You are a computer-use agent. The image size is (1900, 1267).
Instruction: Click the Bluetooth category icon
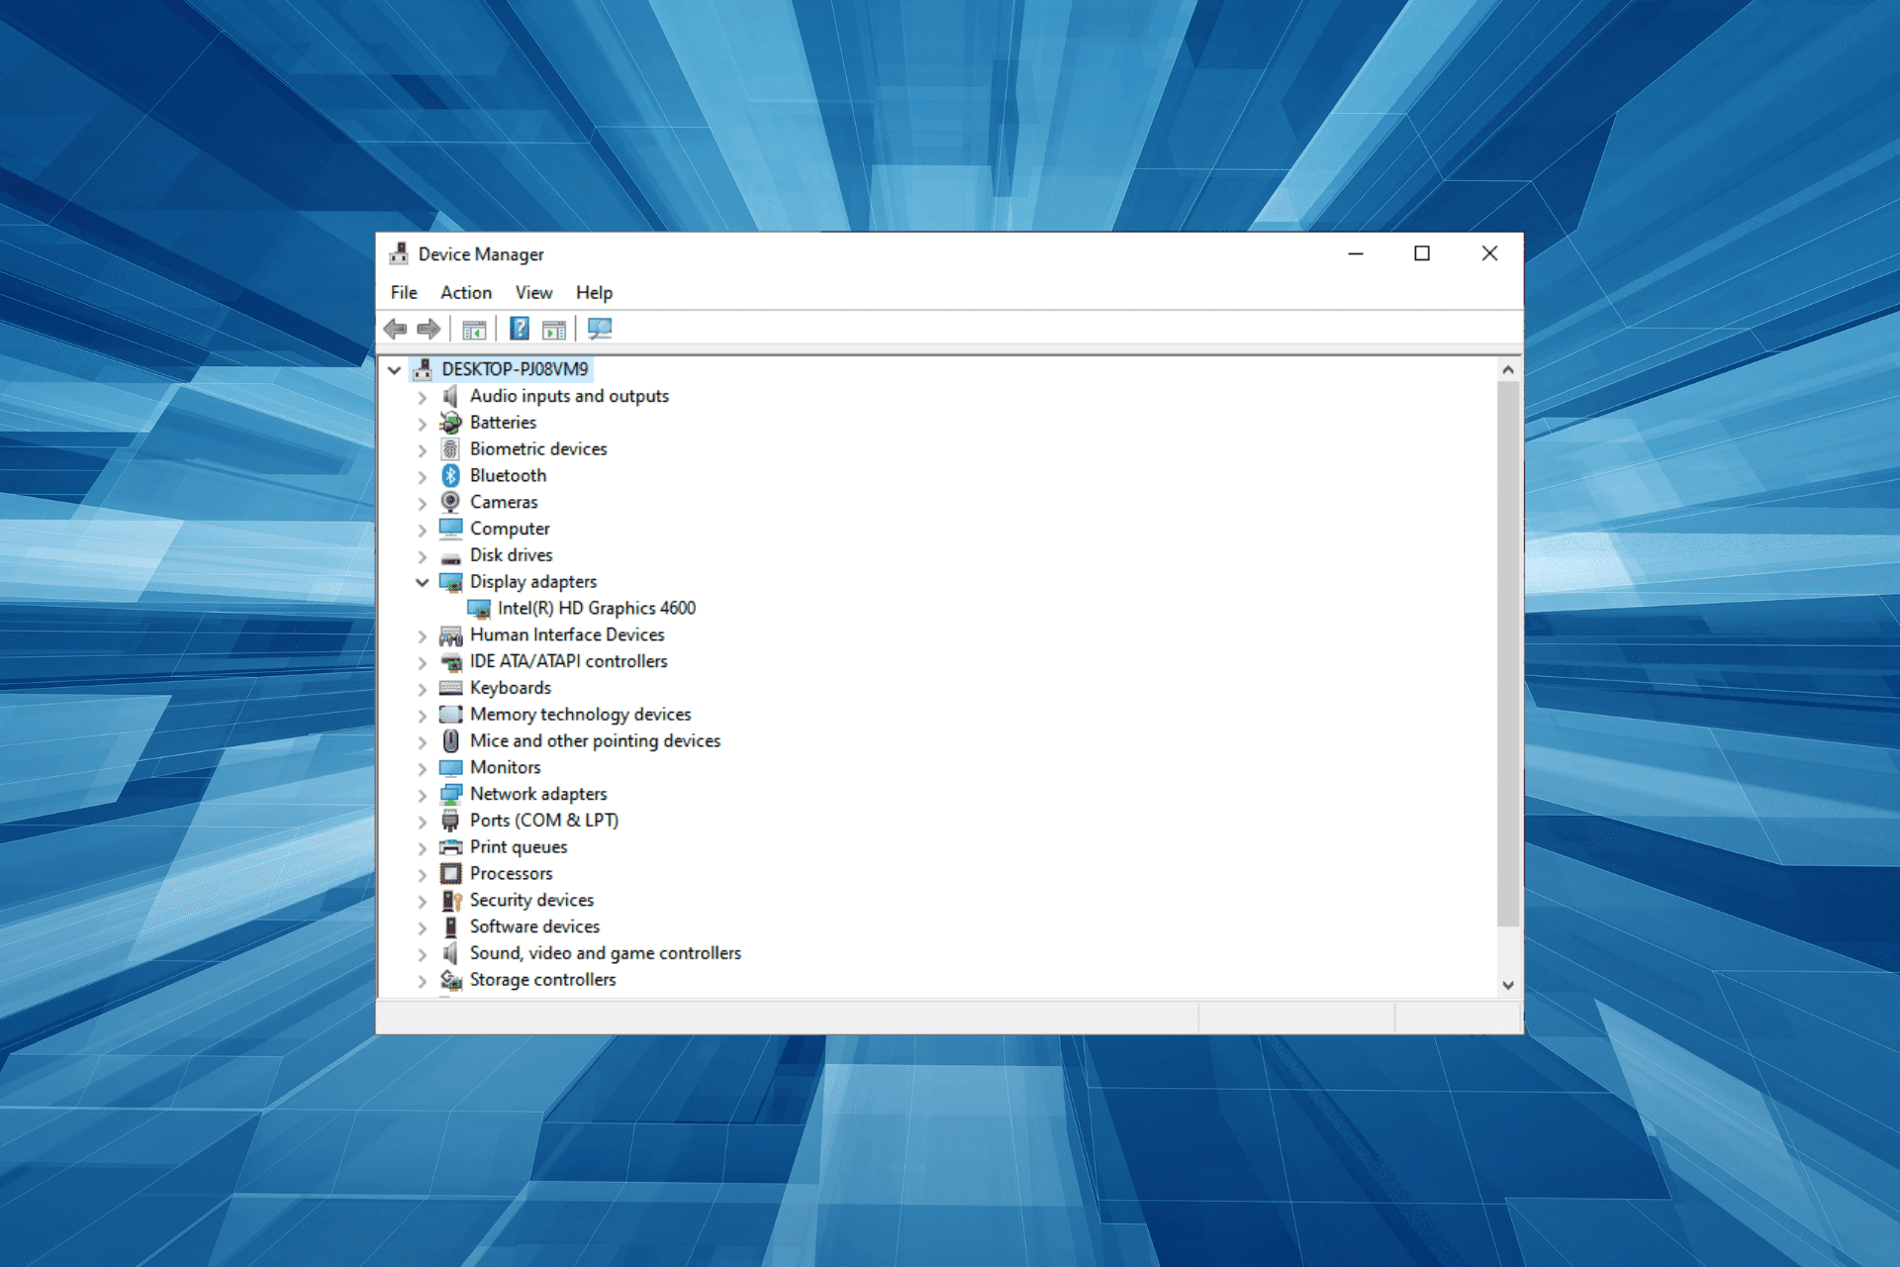(450, 476)
